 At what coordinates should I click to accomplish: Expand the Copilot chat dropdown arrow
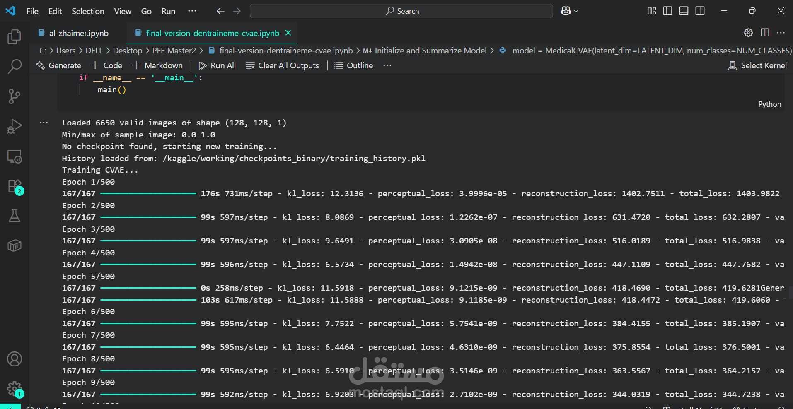[x=576, y=11]
